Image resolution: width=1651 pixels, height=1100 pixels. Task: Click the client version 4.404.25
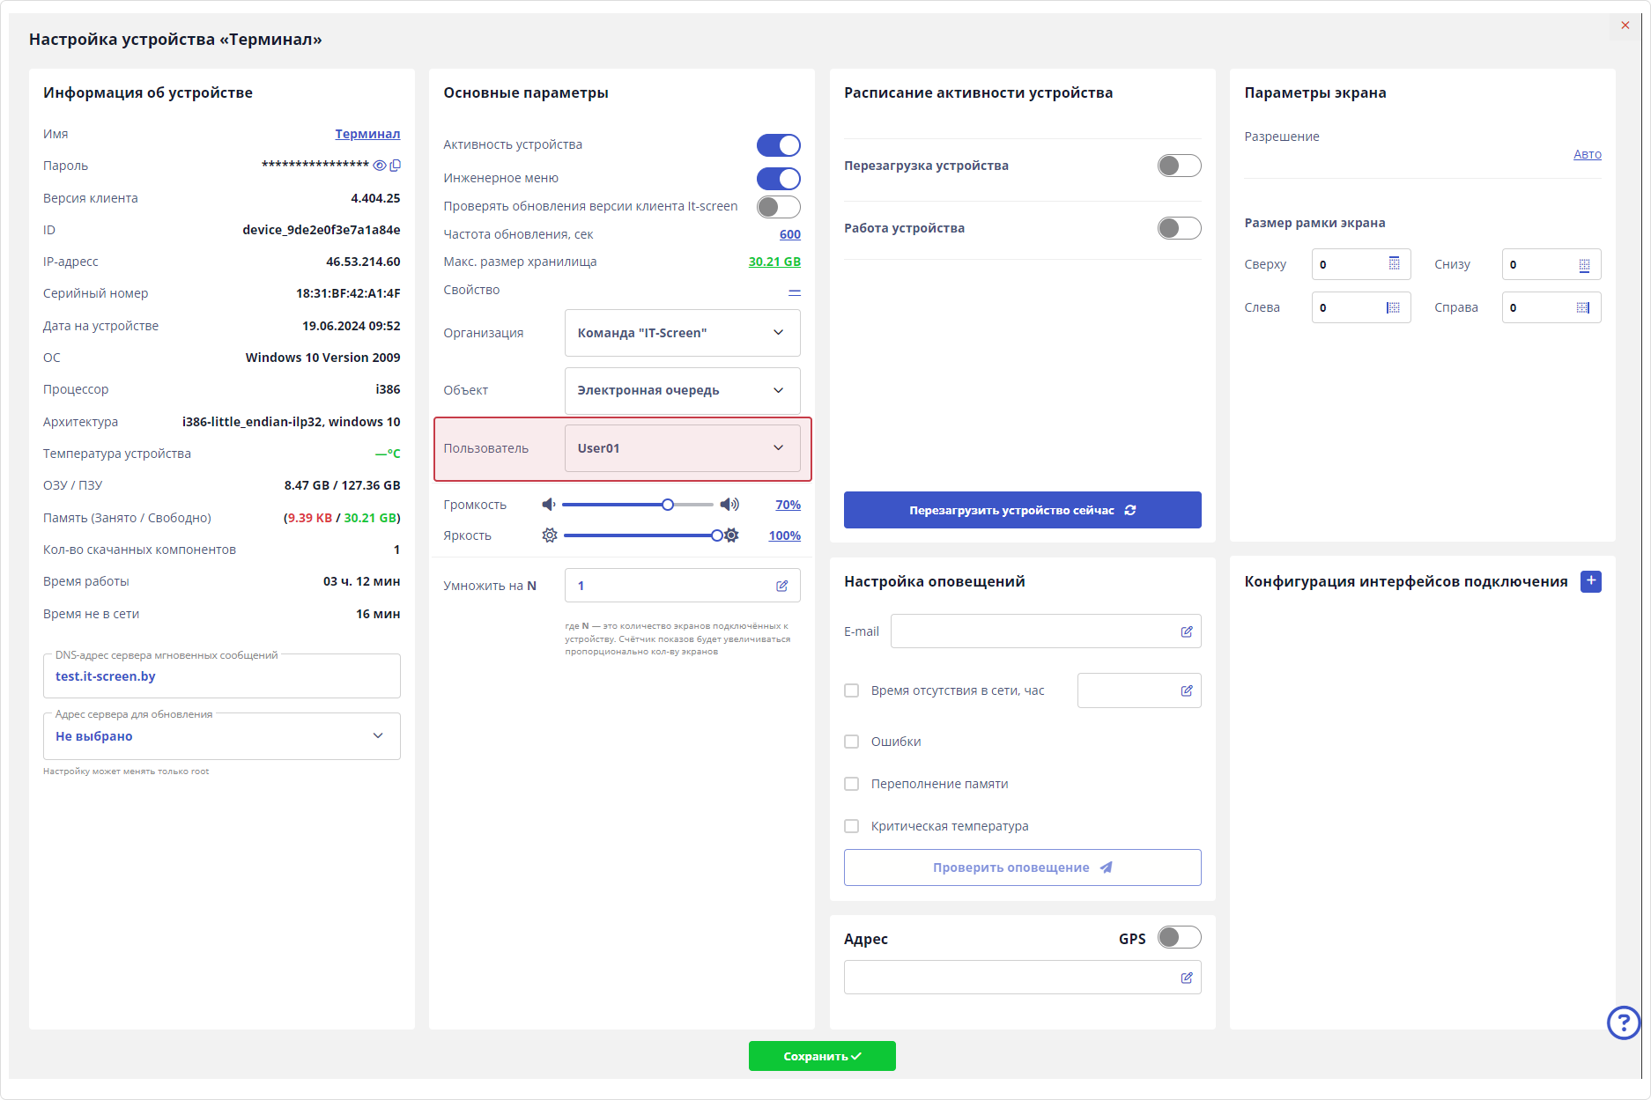[375, 198]
